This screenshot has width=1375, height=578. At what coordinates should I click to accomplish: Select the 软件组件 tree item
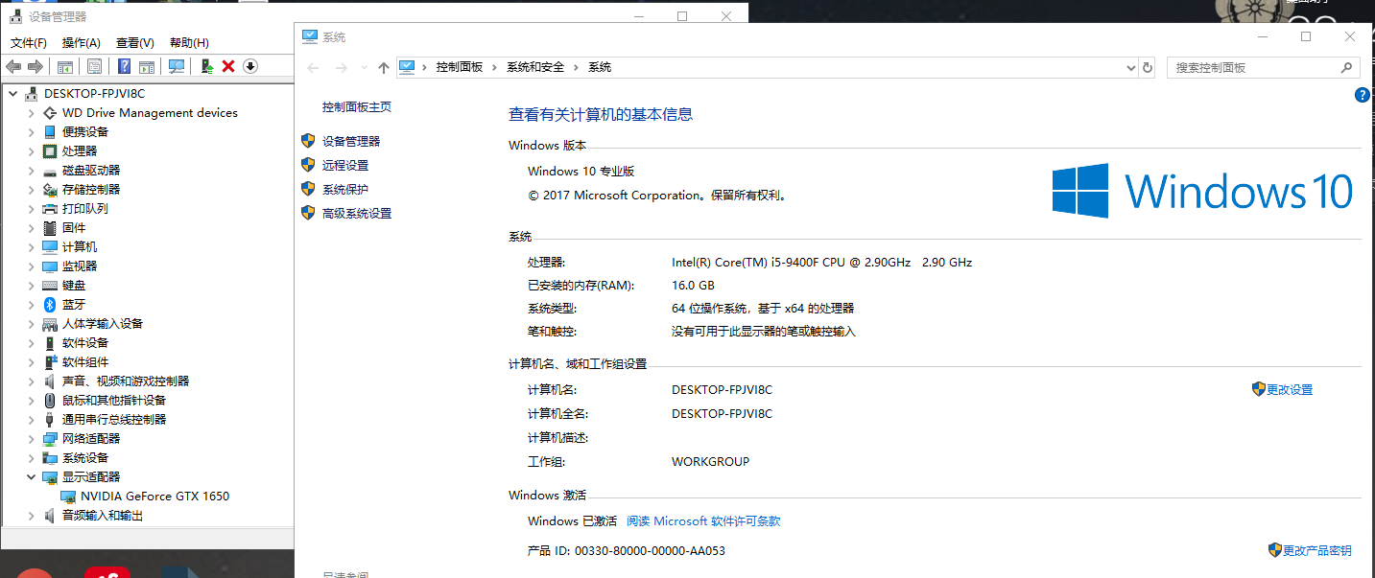click(85, 361)
